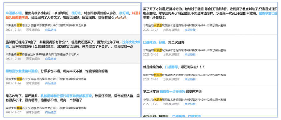Select the date 2021-12-14

[x=13, y=83]
